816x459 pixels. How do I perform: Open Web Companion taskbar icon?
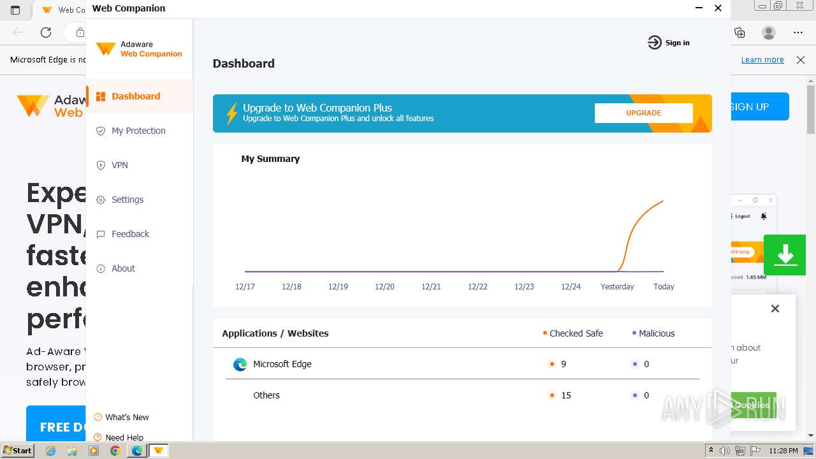158,451
